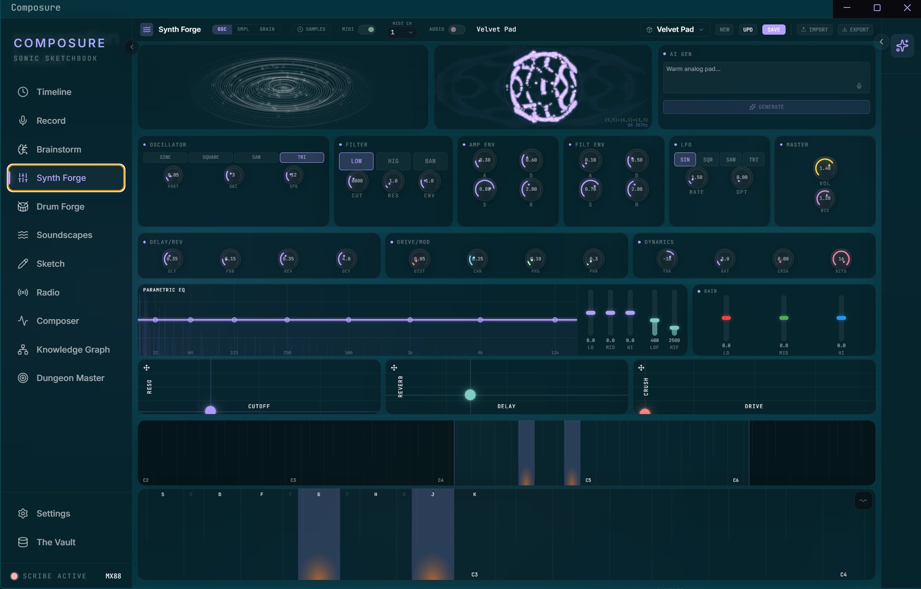The height and width of the screenshot is (589, 921).
Task: Open Knowledge Graph section
Action: [x=66, y=349]
